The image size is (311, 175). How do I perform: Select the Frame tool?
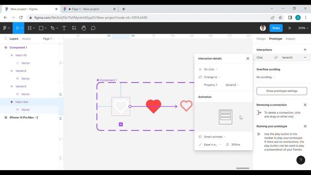[30, 28]
